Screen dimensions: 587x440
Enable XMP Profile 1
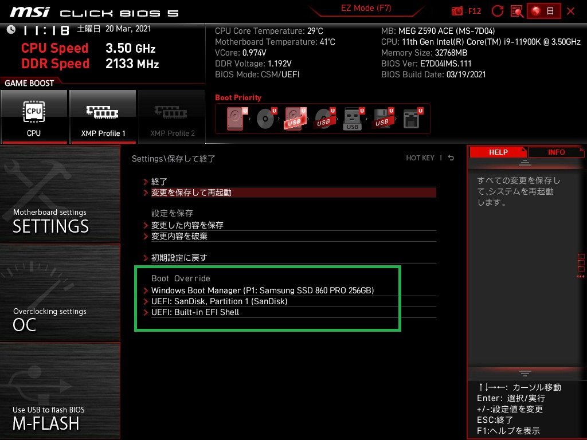tap(103, 117)
